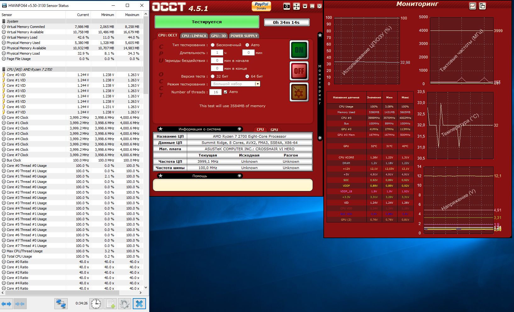
Task: Select the CPU system info tab
Action: (x=260, y=129)
